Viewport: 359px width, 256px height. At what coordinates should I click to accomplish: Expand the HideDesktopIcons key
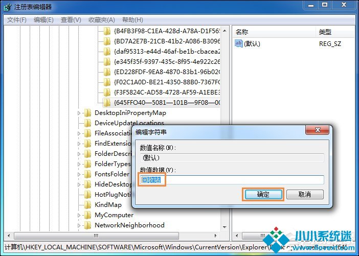click(79, 184)
